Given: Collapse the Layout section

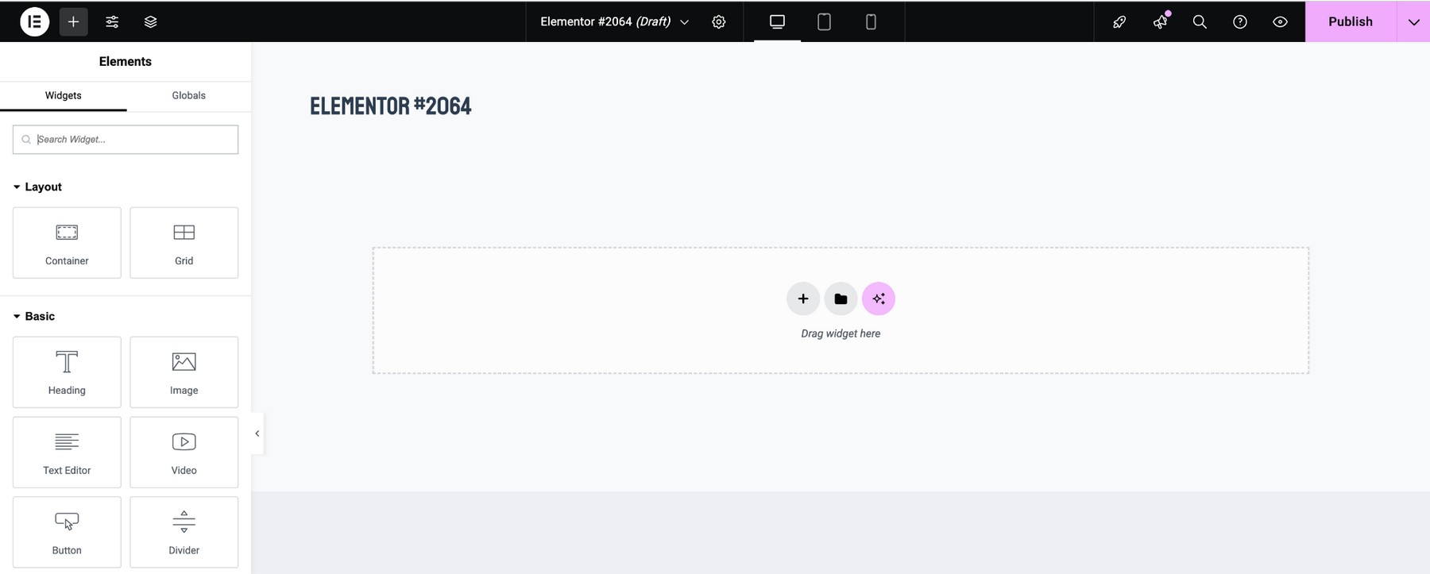Looking at the screenshot, I should 37,187.
